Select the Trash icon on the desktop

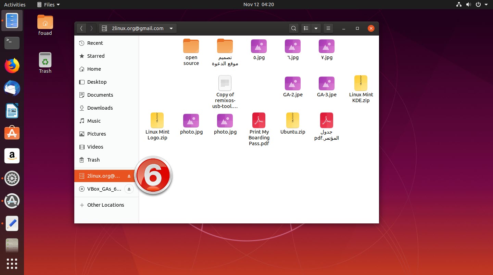45,63
